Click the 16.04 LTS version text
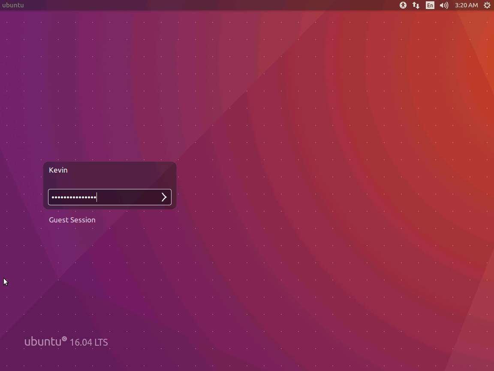This screenshot has height=371, width=494. [x=88, y=343]
